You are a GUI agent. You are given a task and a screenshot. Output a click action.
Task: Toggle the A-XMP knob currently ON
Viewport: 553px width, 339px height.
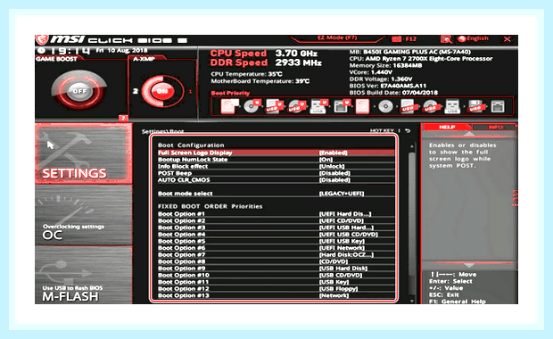[162, 91]
